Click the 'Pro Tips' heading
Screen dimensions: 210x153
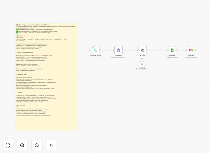click(x=20, y=92)
